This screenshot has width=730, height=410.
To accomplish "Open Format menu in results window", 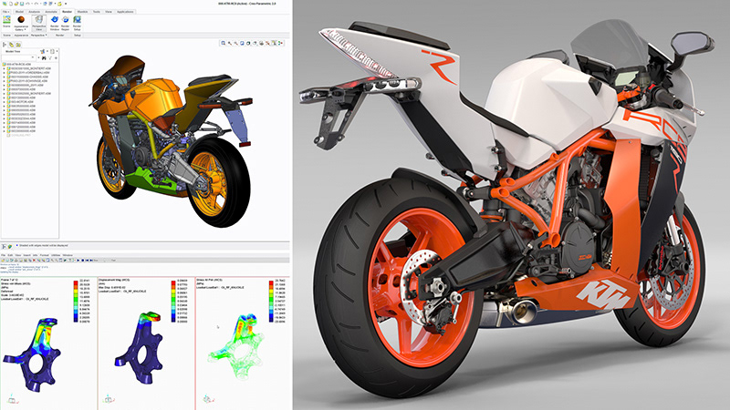I will click(x=44, y=255).
